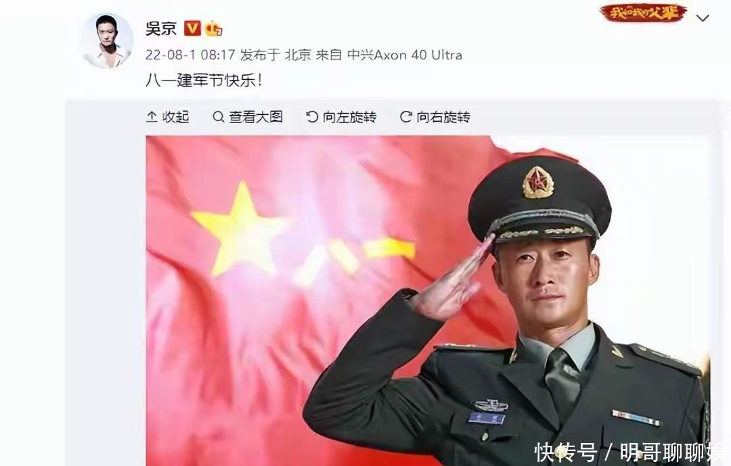Click the crown membership level icon
Viewport: 731px width, 466px height.
pyautogui.click(x=214, y=28)
